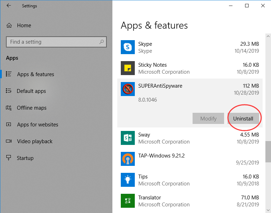Minimize the Settings window
The width and height of the screenshot is (271, 213).
point(230,6)
